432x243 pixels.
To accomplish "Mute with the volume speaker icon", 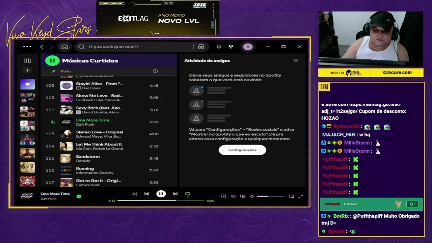I will [252, 196].
